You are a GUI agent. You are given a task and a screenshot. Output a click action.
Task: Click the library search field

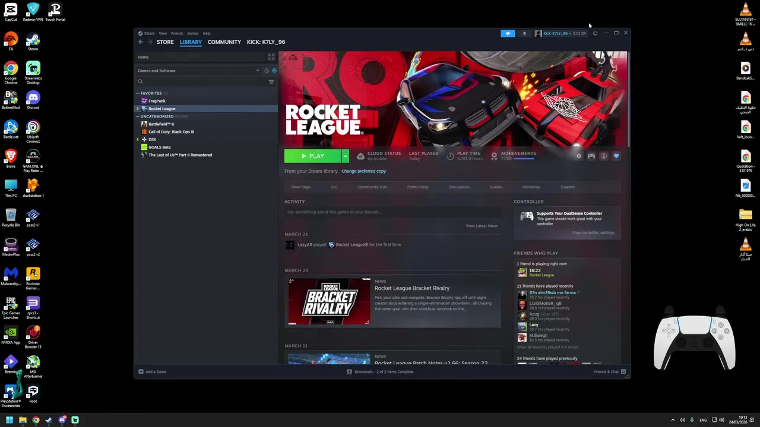point(201,82)
